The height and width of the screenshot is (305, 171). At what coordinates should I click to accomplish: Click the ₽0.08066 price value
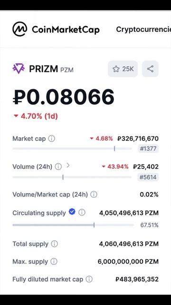[63, 97]
